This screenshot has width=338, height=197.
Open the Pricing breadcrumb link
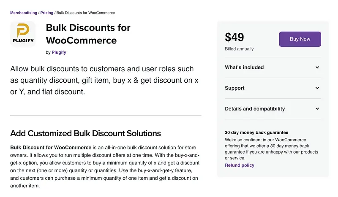point(47,13)
